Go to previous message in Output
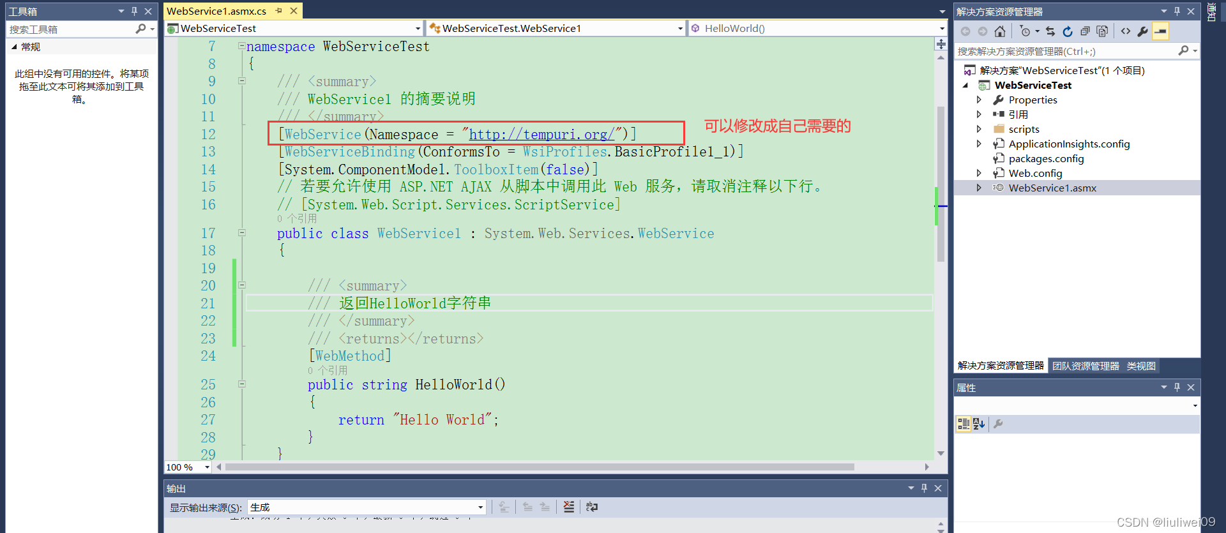Viewport: 1226px width, 533px height. [x=527, y=507]
